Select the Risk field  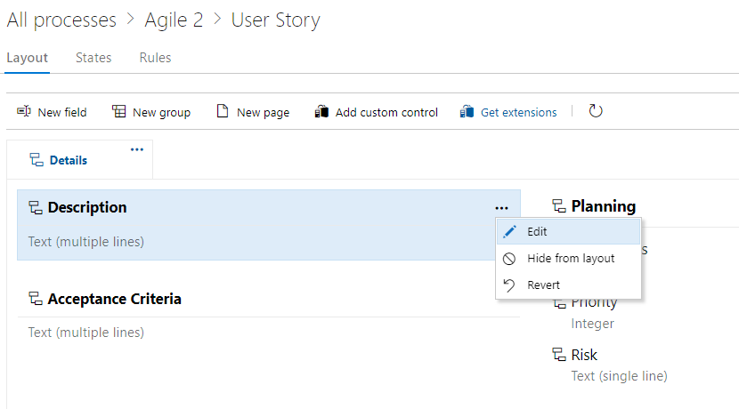[x=584, y=356]
